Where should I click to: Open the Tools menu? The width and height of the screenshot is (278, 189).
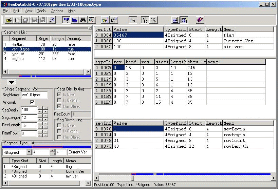pos(41,11)
